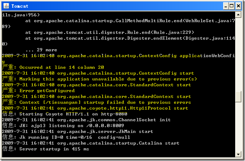Viewport: 245px width, 161px height.
Task: Click the Tomcat title bar text
Action: pos(20,6)
